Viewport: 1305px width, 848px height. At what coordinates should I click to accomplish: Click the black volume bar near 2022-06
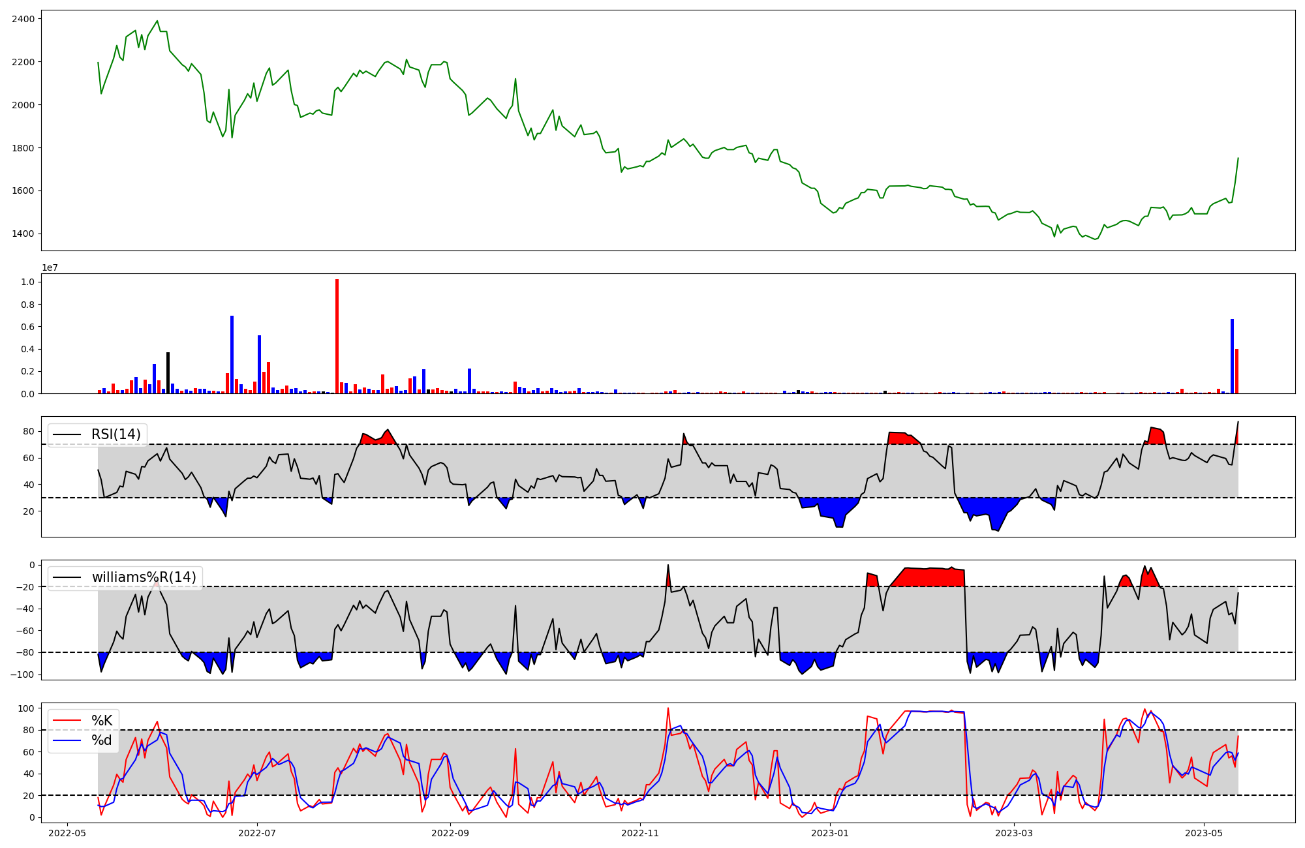pyautogui.click(x=168, y=372)
